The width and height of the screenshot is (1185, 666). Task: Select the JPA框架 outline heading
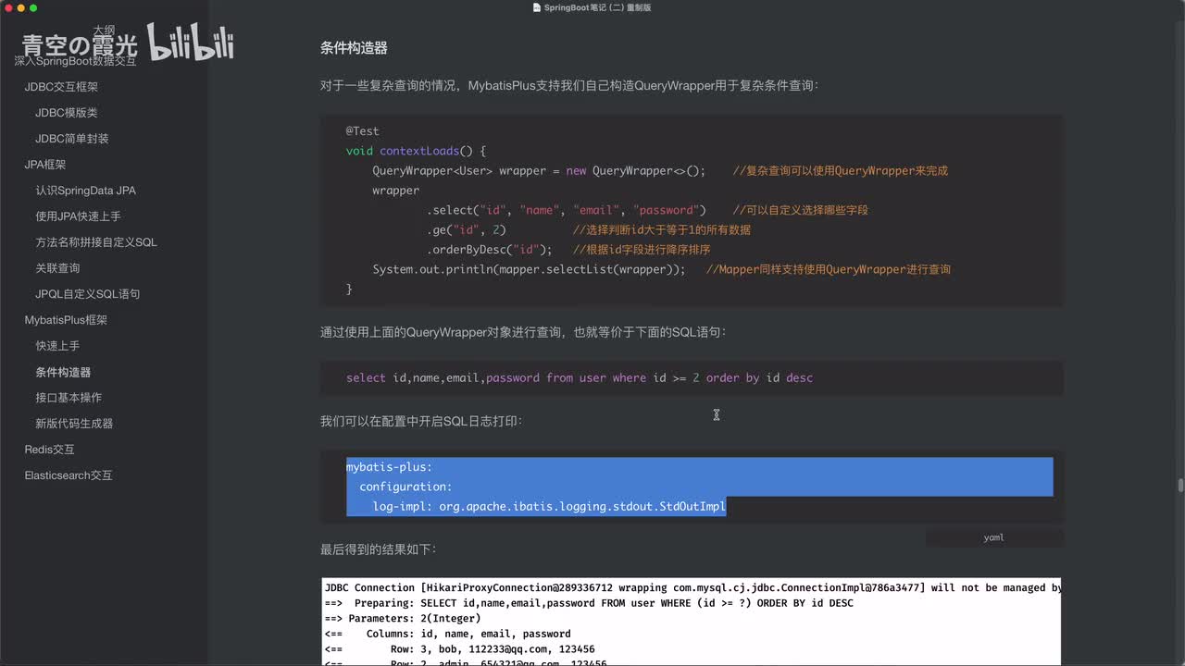[45, 165]
